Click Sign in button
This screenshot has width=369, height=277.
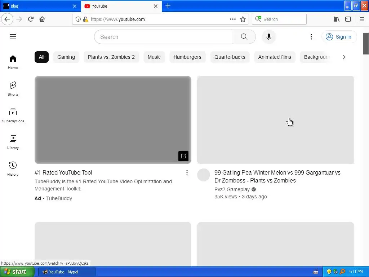339,37
